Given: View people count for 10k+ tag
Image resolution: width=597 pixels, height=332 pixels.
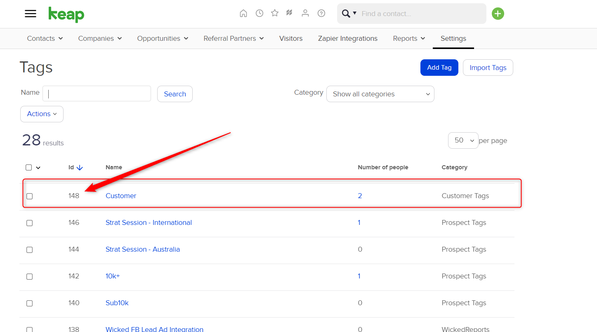Looking at the screenshot, I should (359, 276).
